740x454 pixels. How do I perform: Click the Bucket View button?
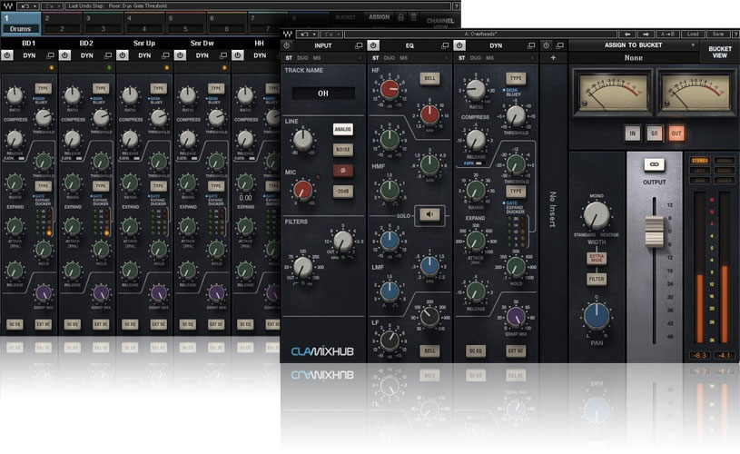[719, 50]
